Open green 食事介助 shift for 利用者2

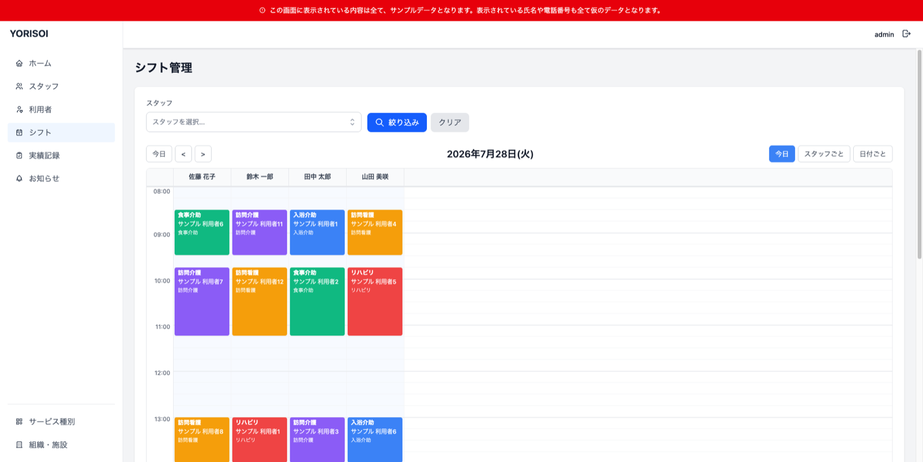pos(317,302)
